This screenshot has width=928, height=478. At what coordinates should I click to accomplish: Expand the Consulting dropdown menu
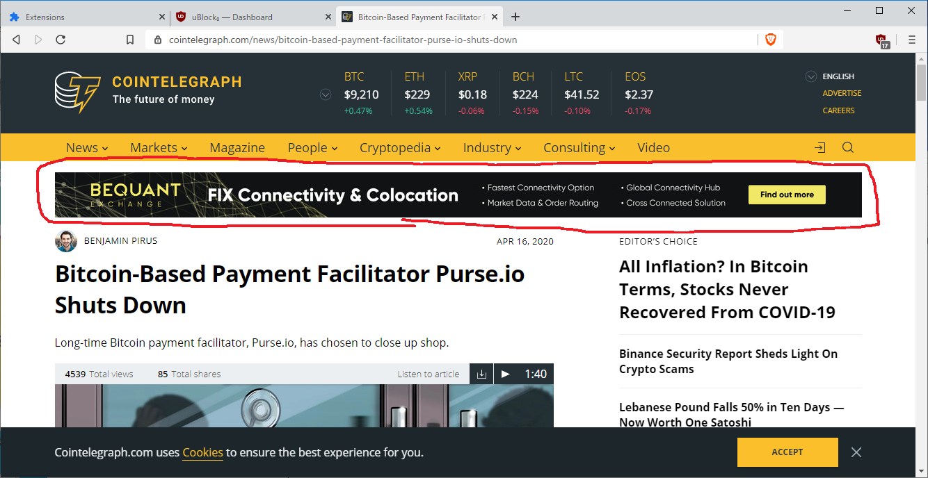(579, 147)
